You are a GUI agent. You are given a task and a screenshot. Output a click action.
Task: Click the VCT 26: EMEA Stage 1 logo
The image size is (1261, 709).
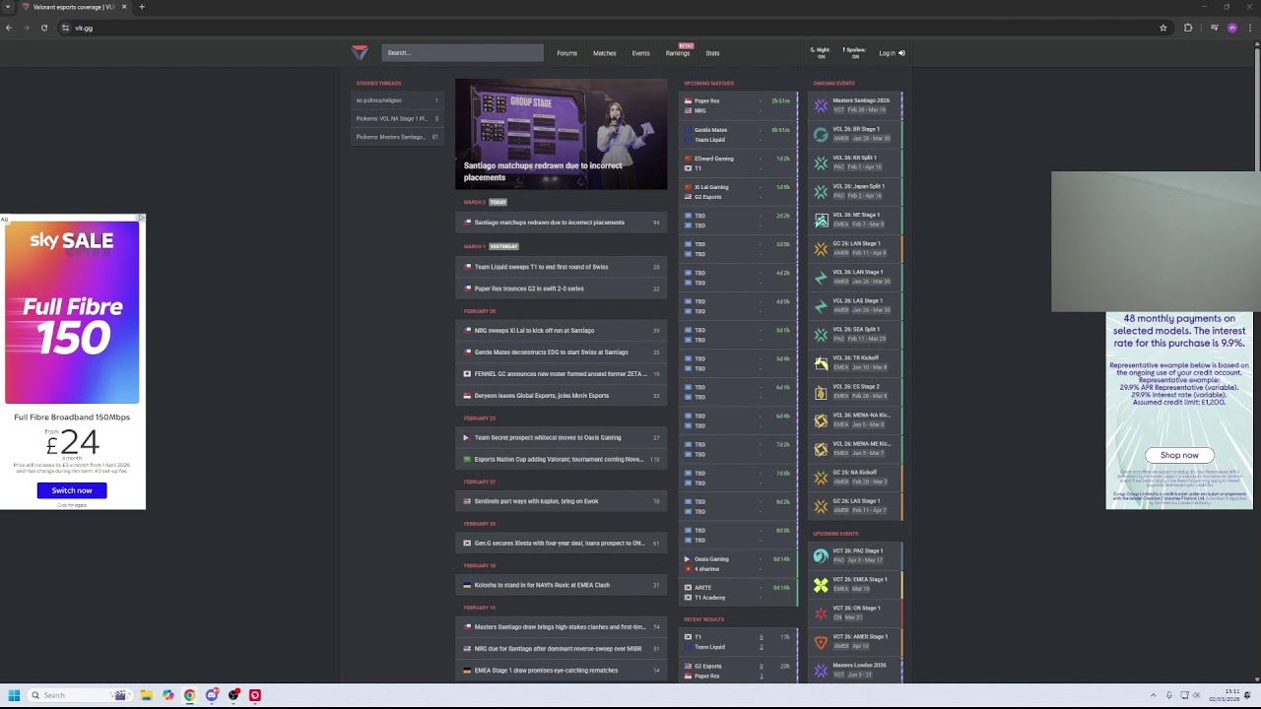point(821,584)
